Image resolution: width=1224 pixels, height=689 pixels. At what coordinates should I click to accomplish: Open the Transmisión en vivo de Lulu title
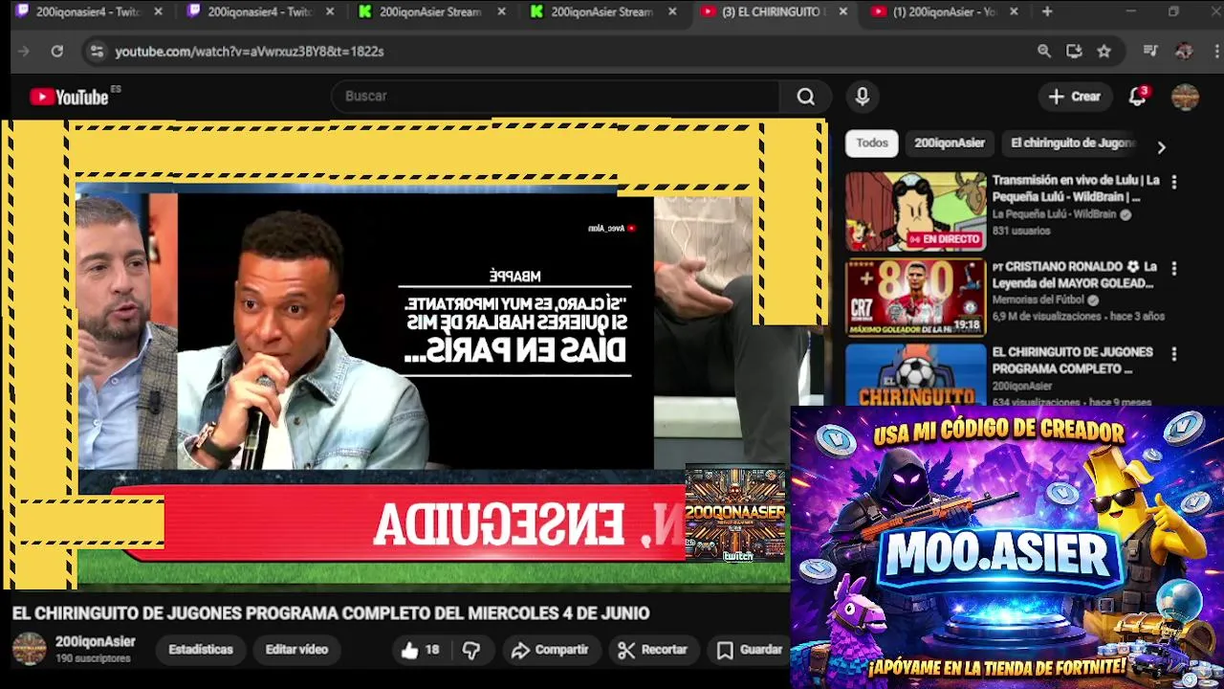(x=1076, y=189)
